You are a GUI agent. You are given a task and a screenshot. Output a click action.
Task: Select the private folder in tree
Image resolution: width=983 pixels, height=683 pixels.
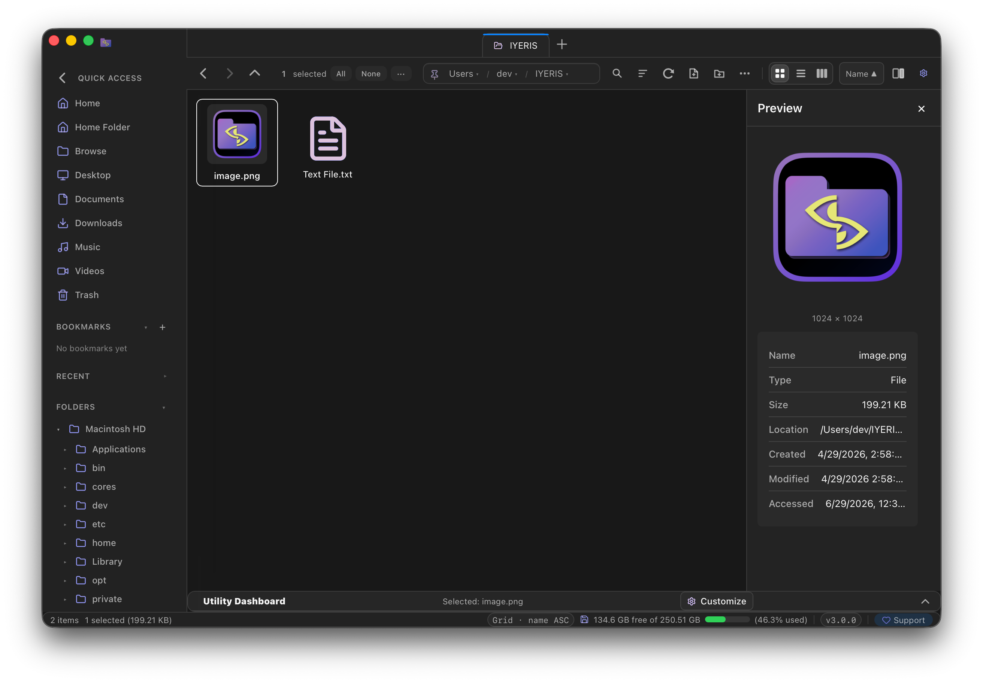[107, 599]
